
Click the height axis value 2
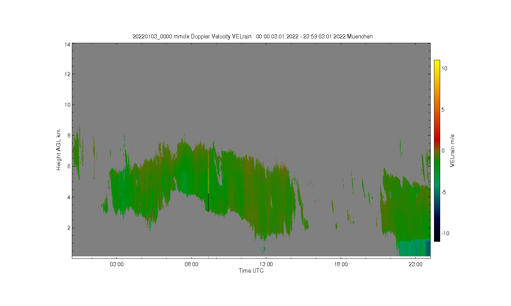[69, 228]
